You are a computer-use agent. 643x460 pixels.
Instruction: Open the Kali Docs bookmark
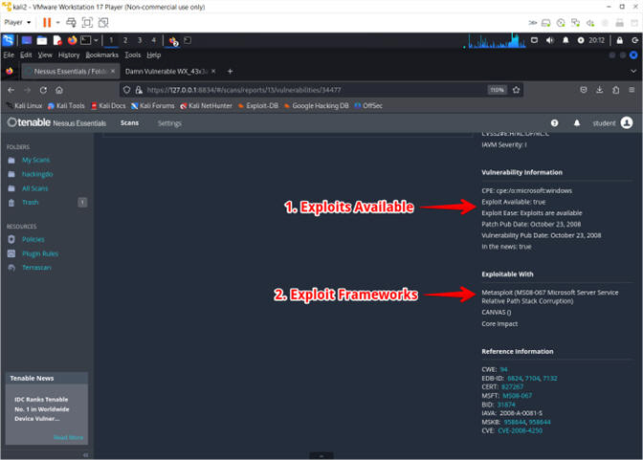click(x=108, y=106)
